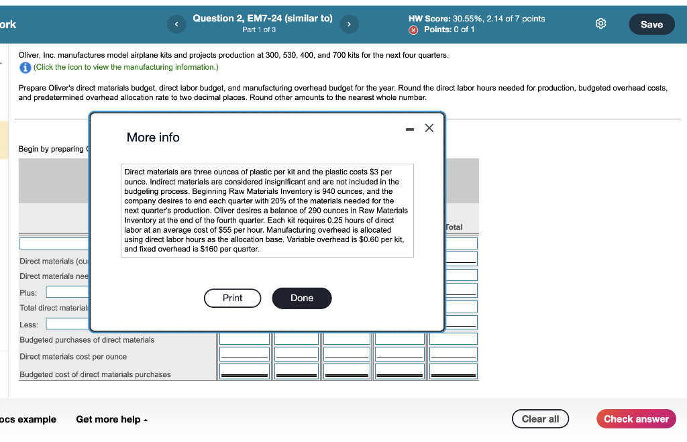This screenshot has height=442, width=687.
Task: Close the More info dialog
Action: 429,128
